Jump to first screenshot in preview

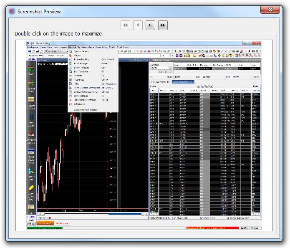126,25
